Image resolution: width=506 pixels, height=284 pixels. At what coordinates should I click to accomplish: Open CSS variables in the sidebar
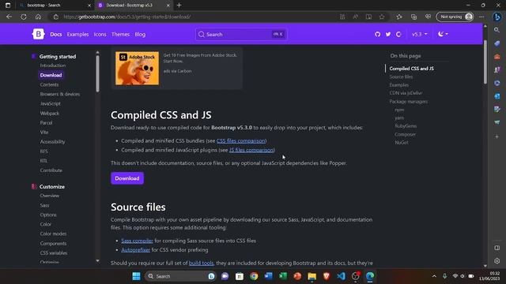tap(54, 252)
